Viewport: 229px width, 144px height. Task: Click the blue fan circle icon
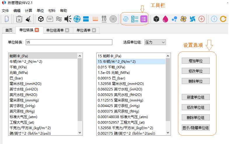coord(77,19)
